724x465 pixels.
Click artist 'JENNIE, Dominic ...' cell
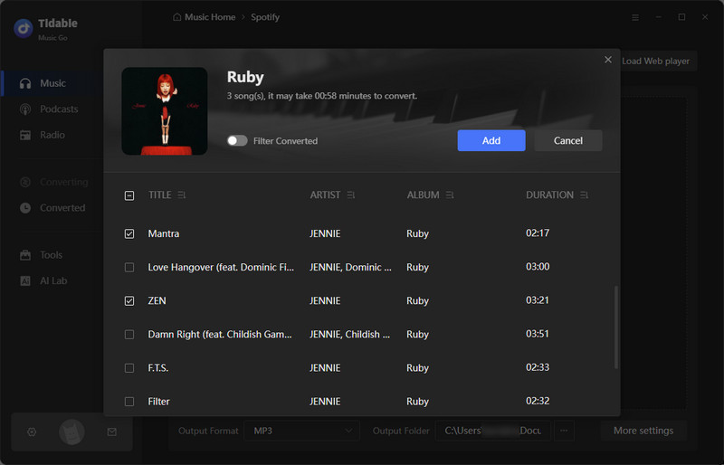(x=350, y=268)
